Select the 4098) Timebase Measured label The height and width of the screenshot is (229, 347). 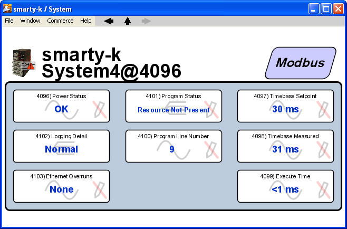(285, 136)
